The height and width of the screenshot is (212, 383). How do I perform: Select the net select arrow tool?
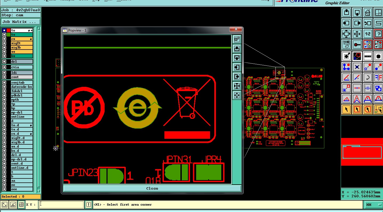pos(378,109)
